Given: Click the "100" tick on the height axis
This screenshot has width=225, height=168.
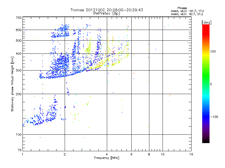Looking at the screenshot, I should coord(19,134).
